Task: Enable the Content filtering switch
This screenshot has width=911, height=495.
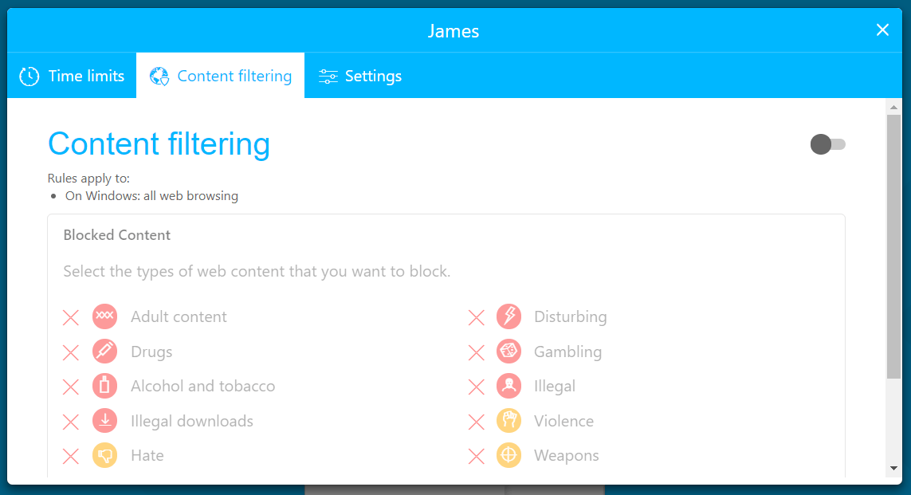Action: (827, 144)
